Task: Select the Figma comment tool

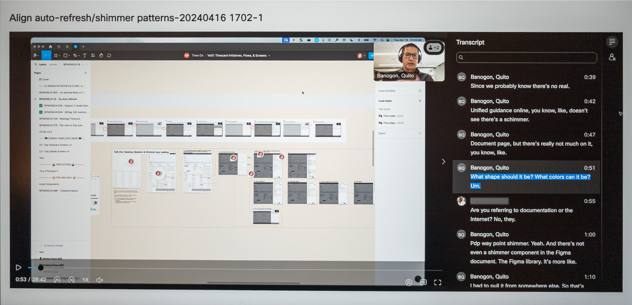Action: 109,55
